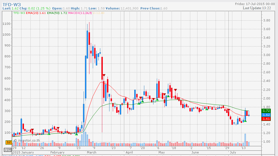Click the 18 date tick in May
The height and width of the screenshot is (156, 278).
[174, 148]
